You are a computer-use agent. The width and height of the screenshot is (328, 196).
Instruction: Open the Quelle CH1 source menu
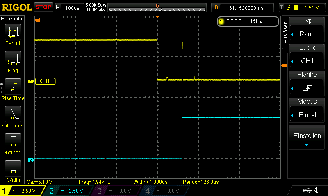307,56
